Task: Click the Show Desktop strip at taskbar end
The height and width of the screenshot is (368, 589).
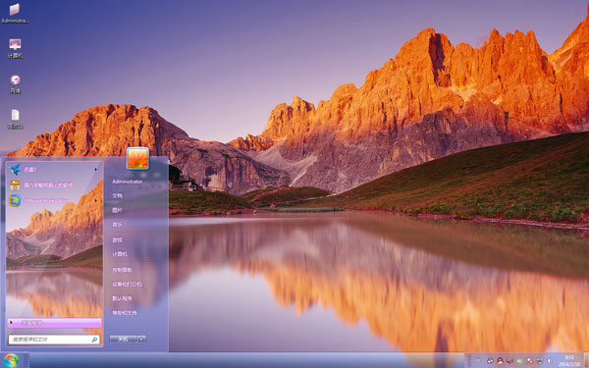Action: [586, 360]
